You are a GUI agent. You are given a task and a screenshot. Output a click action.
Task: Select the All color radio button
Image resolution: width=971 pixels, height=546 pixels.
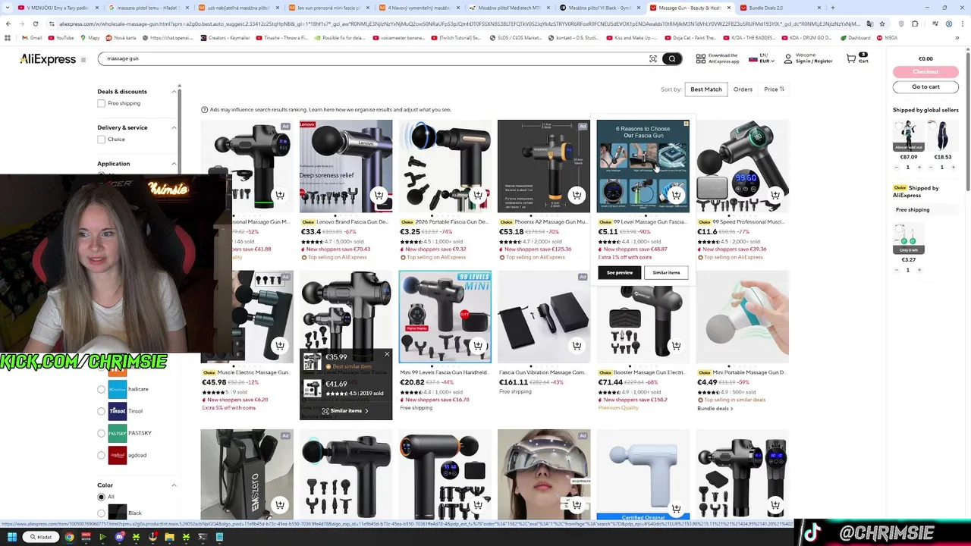(101, 497)
